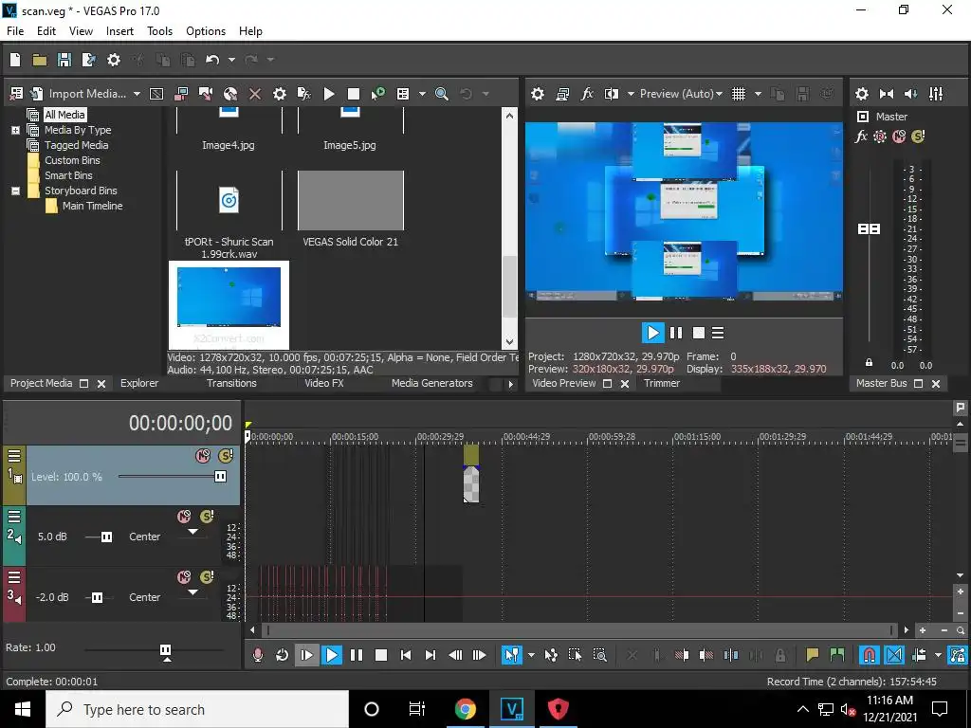Viewport: 971px width, 728px height.
Task: Stop timeline playback on transport bar
Action: [381, 655]
